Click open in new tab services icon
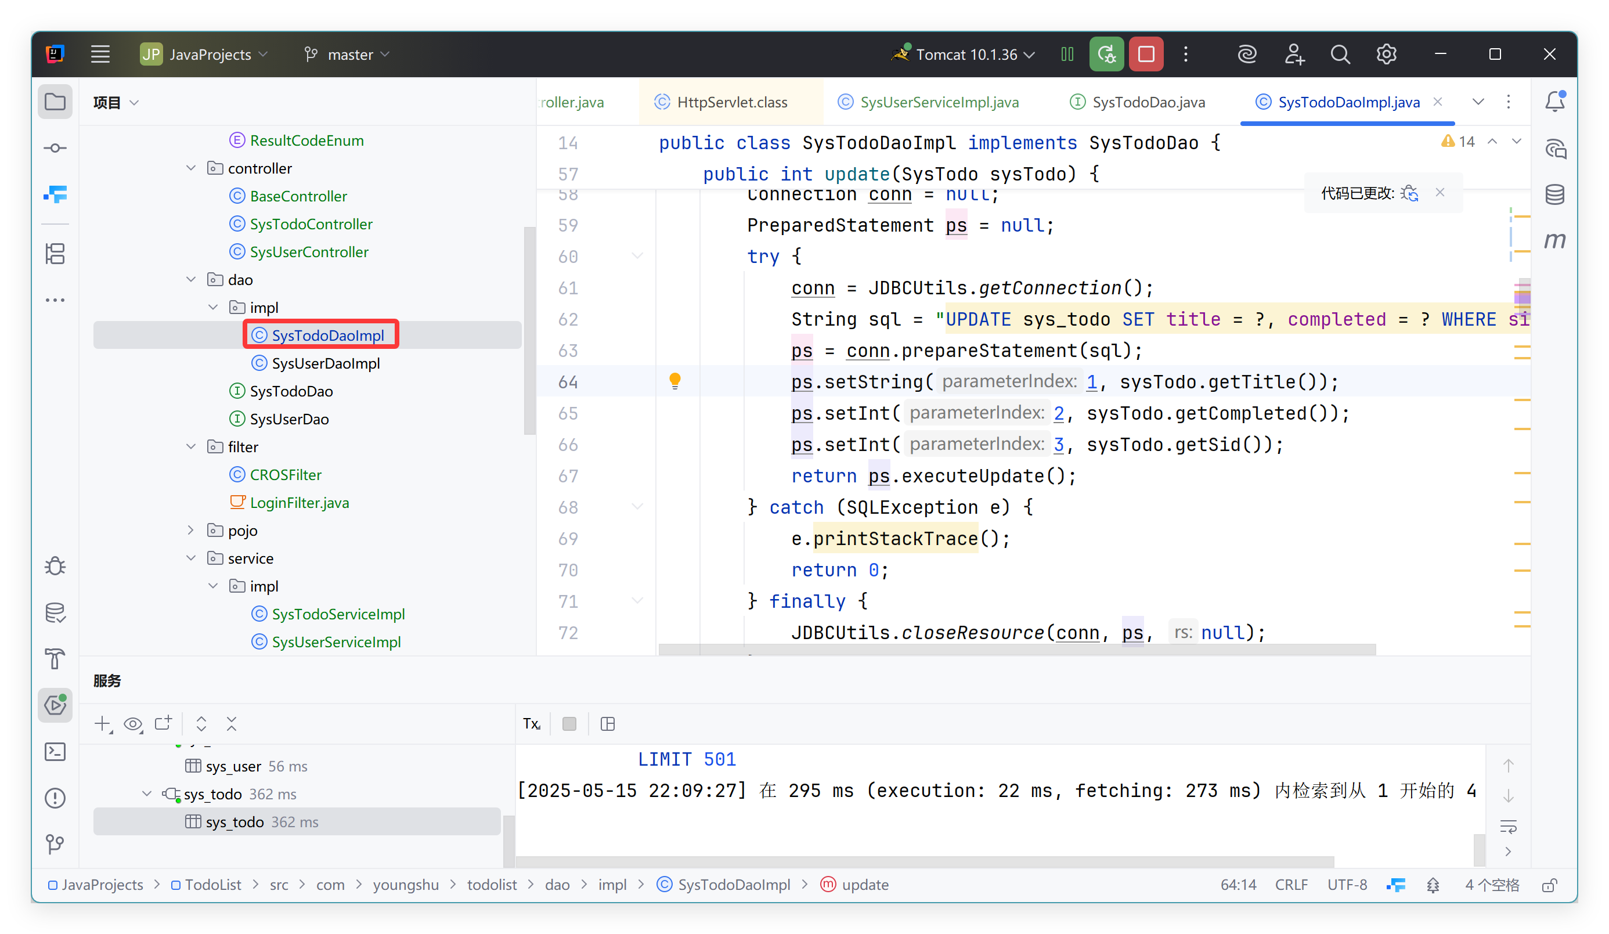The image size is (1609, 934). [164, 723]
